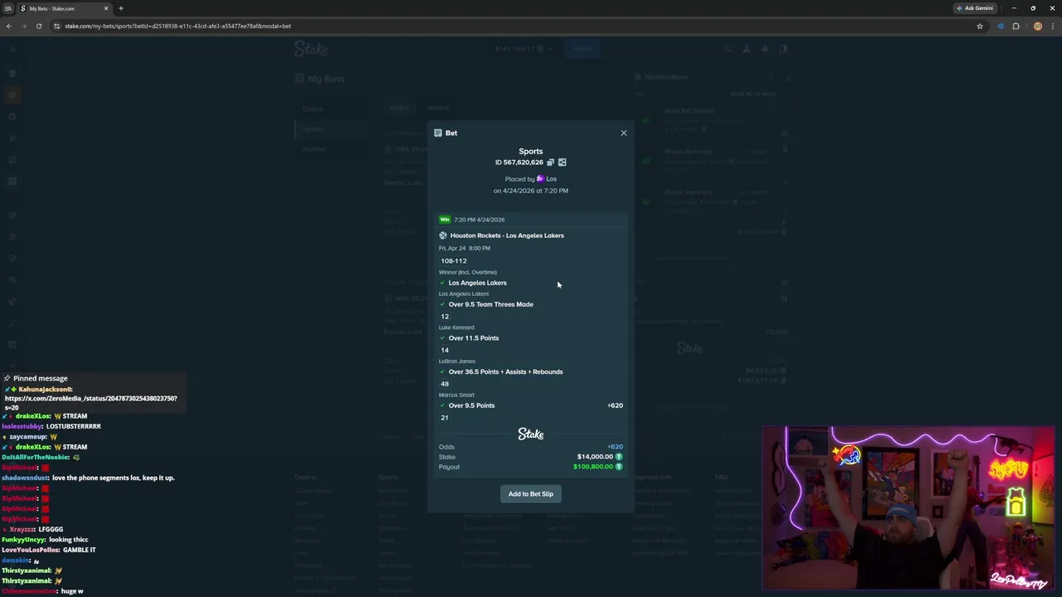Switch to the Active bets tab
1062x597 pixels.
399,108
